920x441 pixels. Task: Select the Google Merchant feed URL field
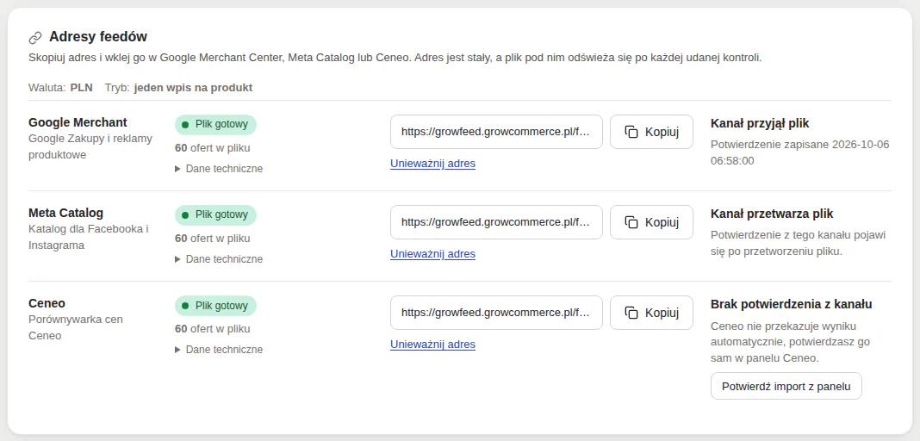[x=496, y=132]
